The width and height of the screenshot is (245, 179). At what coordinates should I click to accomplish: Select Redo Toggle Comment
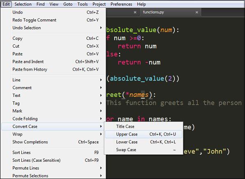[53, 20]
